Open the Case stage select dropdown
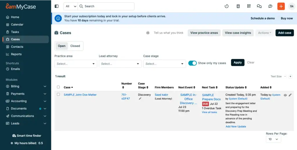The width and height of the screenshot is (297, 150). coord(164,64)
